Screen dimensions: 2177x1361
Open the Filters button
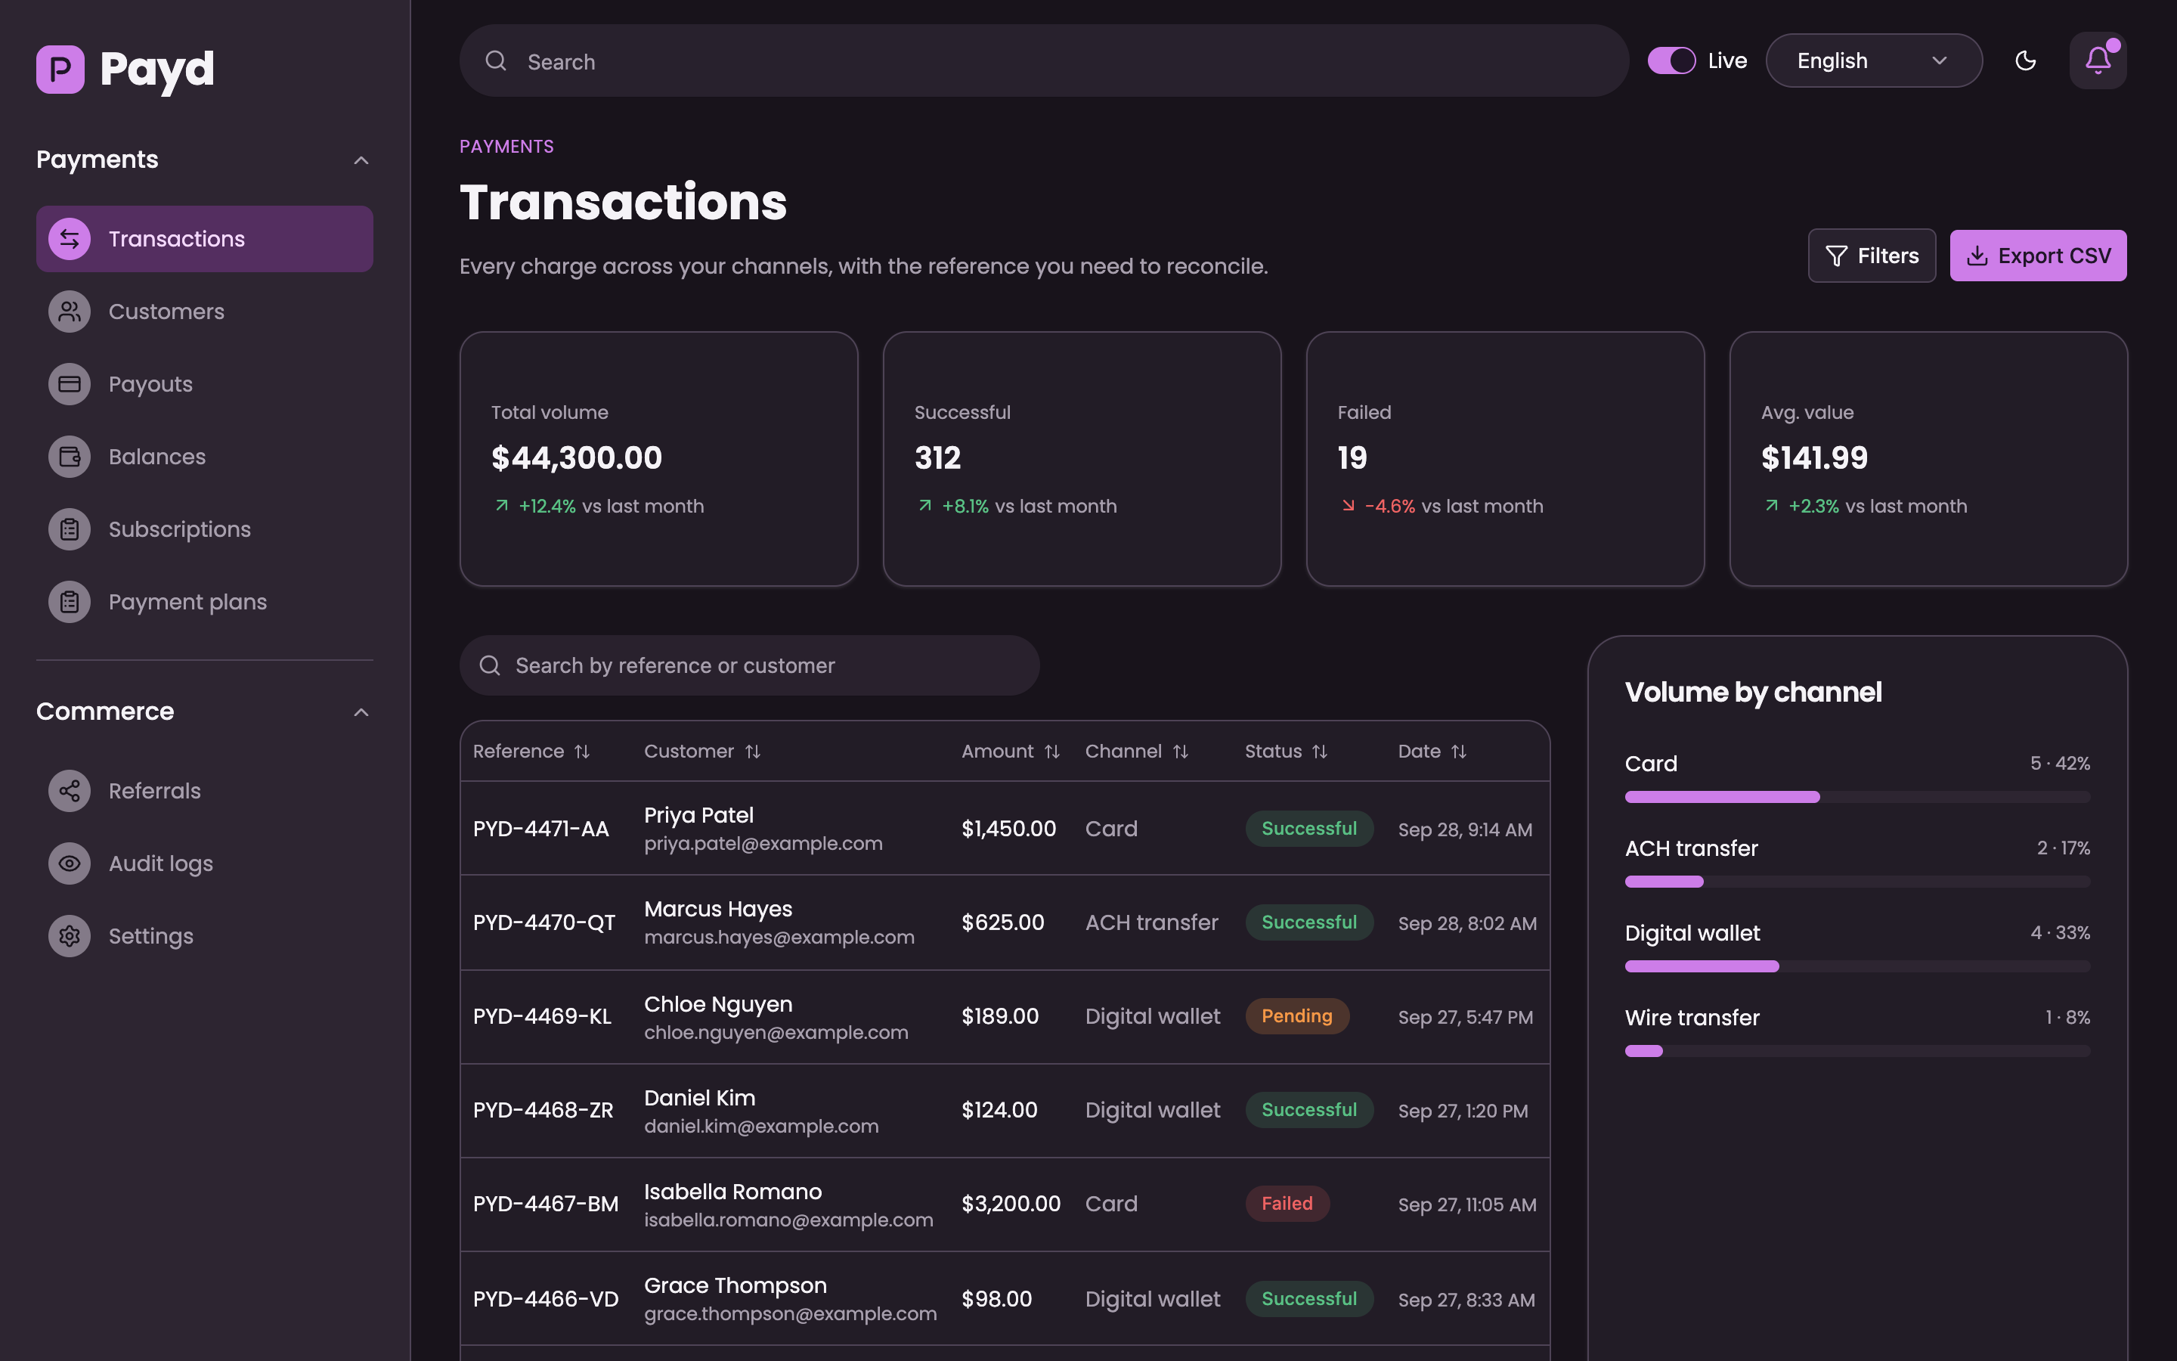click(x=1871, y=256)
